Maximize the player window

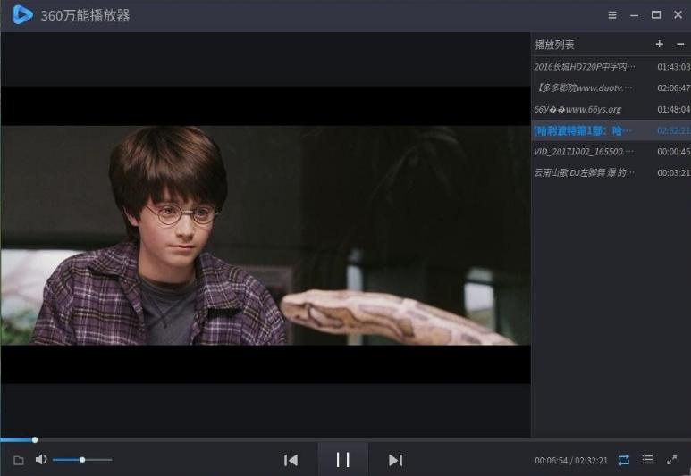click(656, 15)
